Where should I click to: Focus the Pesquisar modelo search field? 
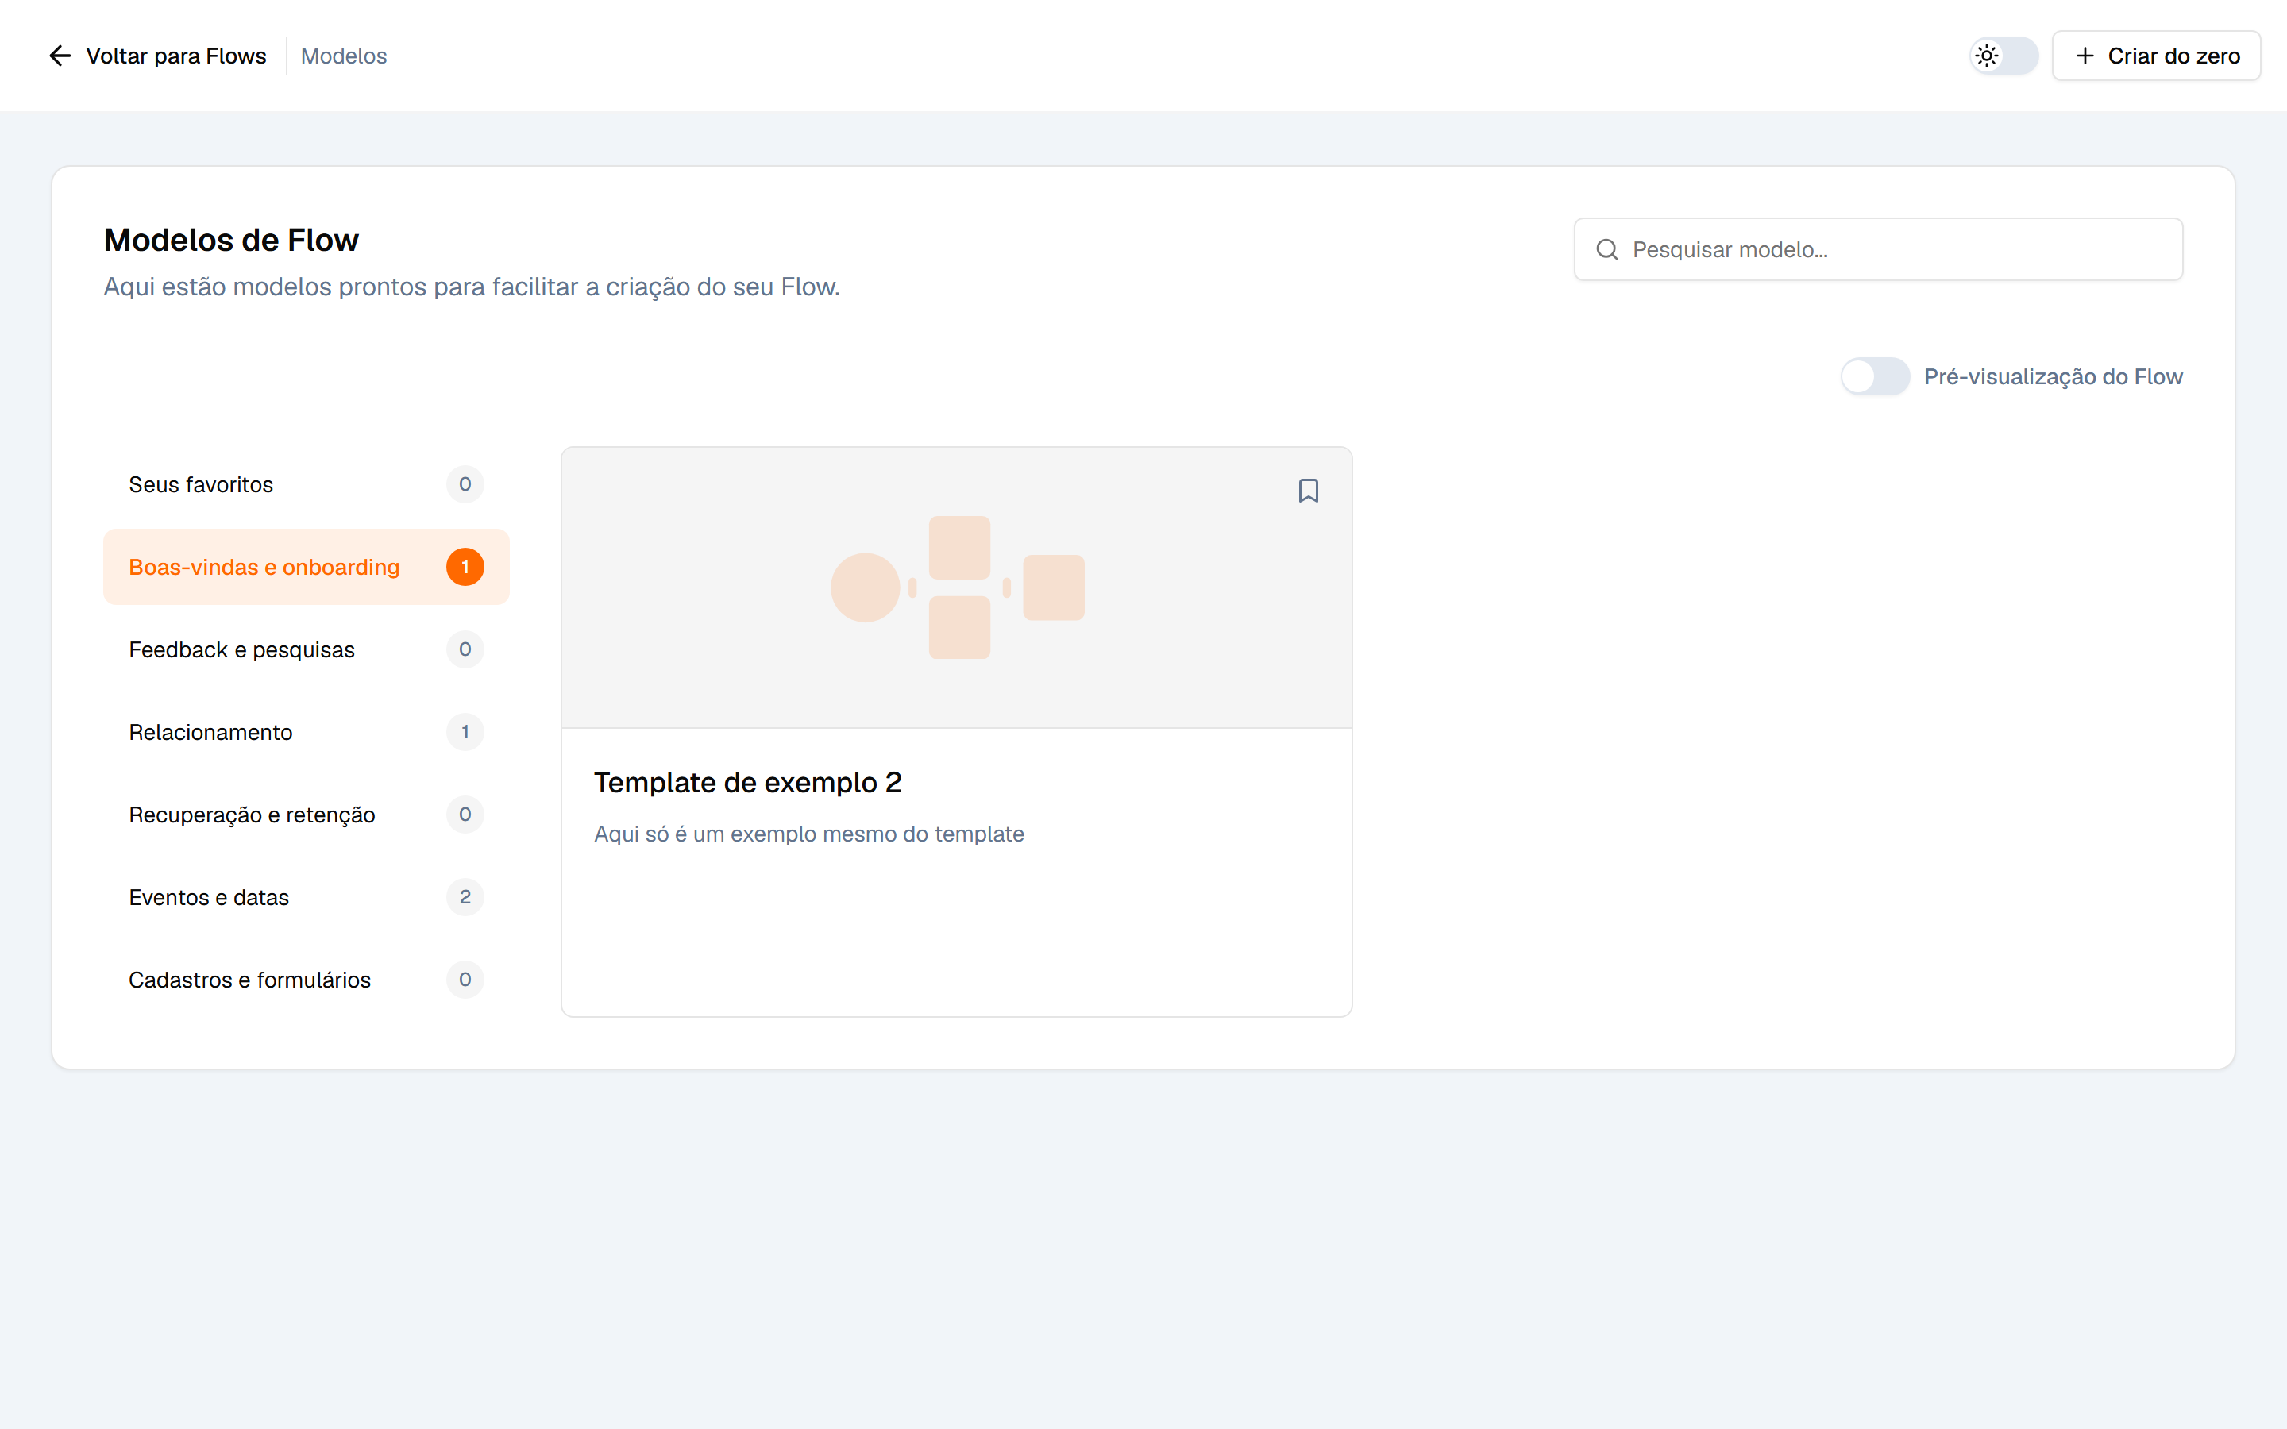(1878, 249)
